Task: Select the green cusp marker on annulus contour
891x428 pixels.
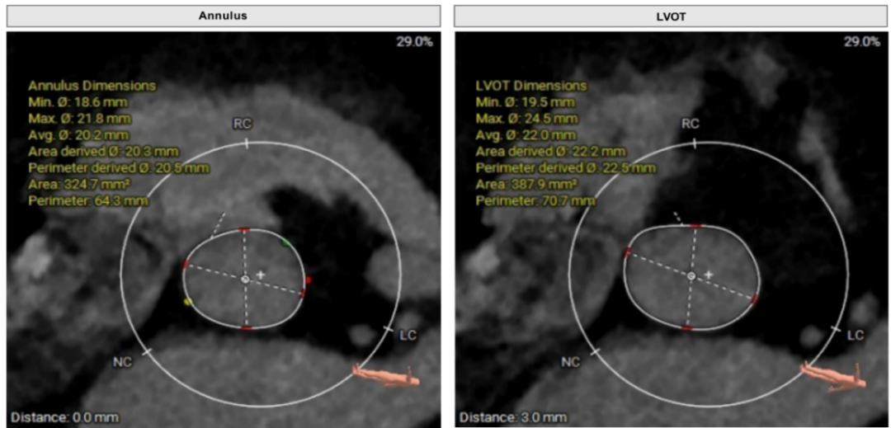Action: (285, 243)
